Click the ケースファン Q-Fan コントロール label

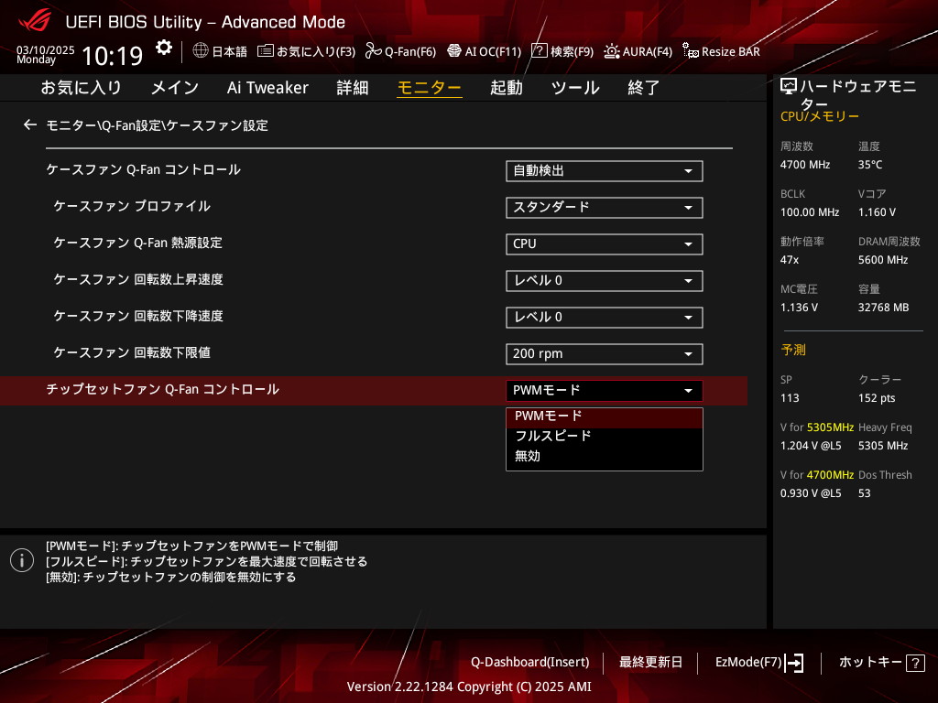pos(144,169)
